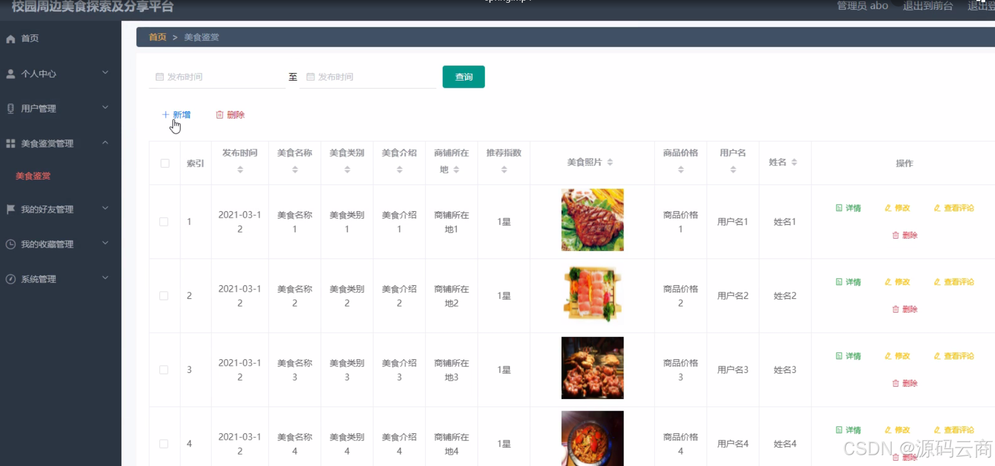Sort by 美食类别 using the column arrows
995x466 pixels.
point(347,170)
